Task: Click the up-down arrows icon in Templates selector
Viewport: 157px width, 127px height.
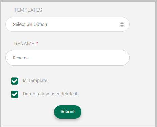Action: coord(122,24)
